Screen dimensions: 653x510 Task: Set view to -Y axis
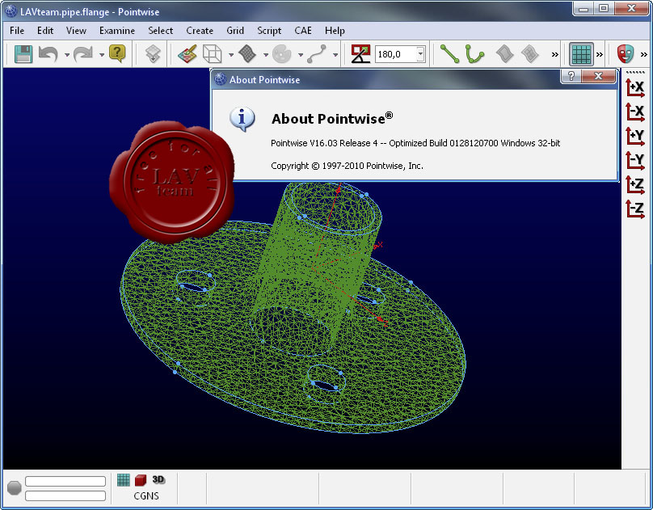tap(635, 161)
